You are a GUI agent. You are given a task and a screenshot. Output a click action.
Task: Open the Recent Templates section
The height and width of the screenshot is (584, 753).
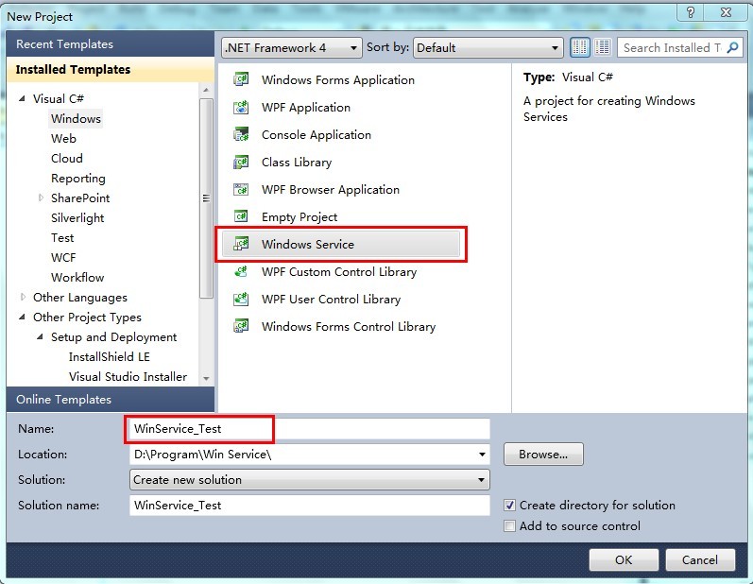111,44
